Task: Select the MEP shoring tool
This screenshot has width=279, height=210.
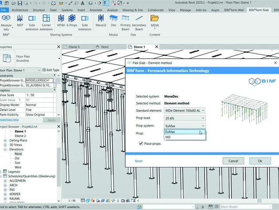Action: tap(20, 21)
